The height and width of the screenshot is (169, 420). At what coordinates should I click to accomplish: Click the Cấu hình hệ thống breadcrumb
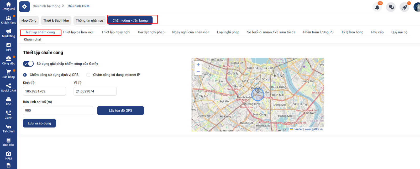pyautogui.click(x=46, y=6)
